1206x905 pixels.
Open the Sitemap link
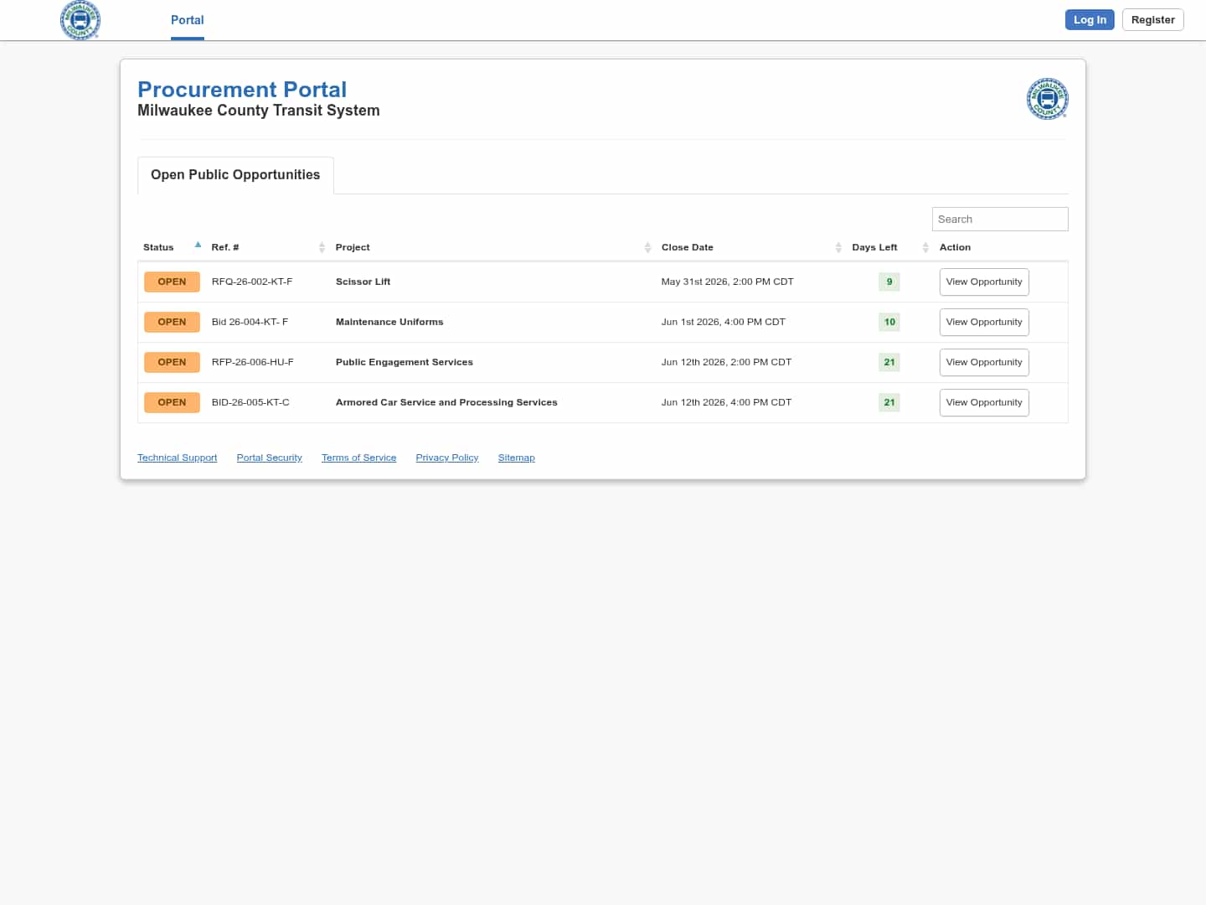[516, 458]
